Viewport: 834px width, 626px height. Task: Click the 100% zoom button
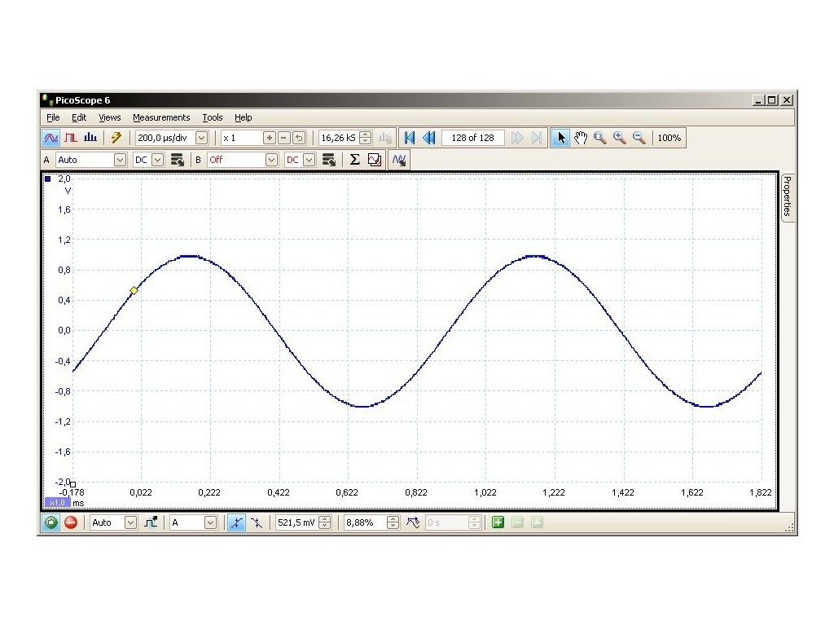coord(669,138)
